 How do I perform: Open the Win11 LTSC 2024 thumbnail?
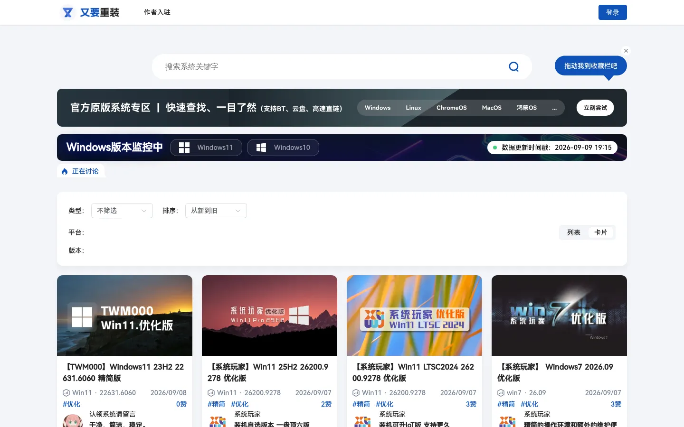point(414,316)
